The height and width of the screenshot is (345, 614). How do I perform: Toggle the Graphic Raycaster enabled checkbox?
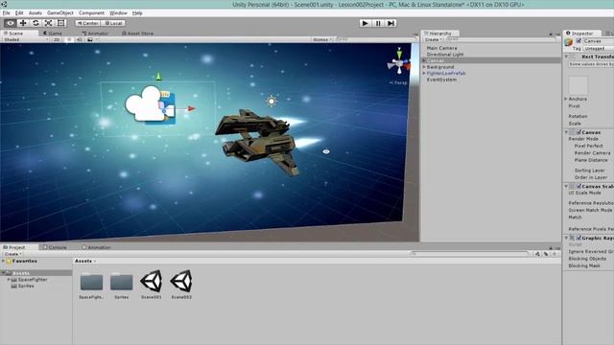[x=579, y=238]
